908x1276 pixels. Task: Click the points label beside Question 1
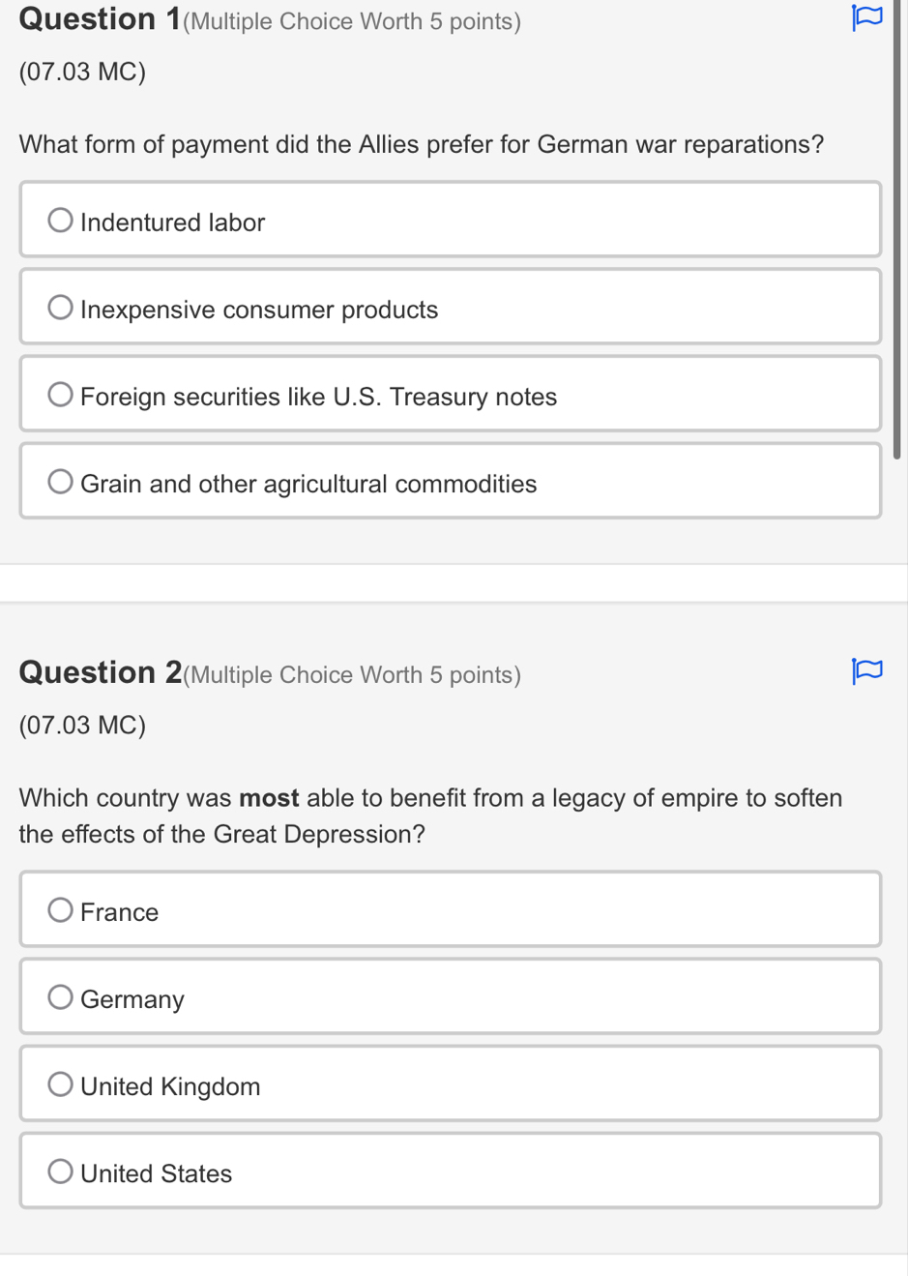click(352, 21)
